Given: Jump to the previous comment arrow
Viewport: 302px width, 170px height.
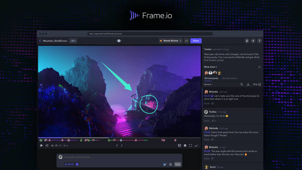Looking at the screenshot, I should coord(117,146).
